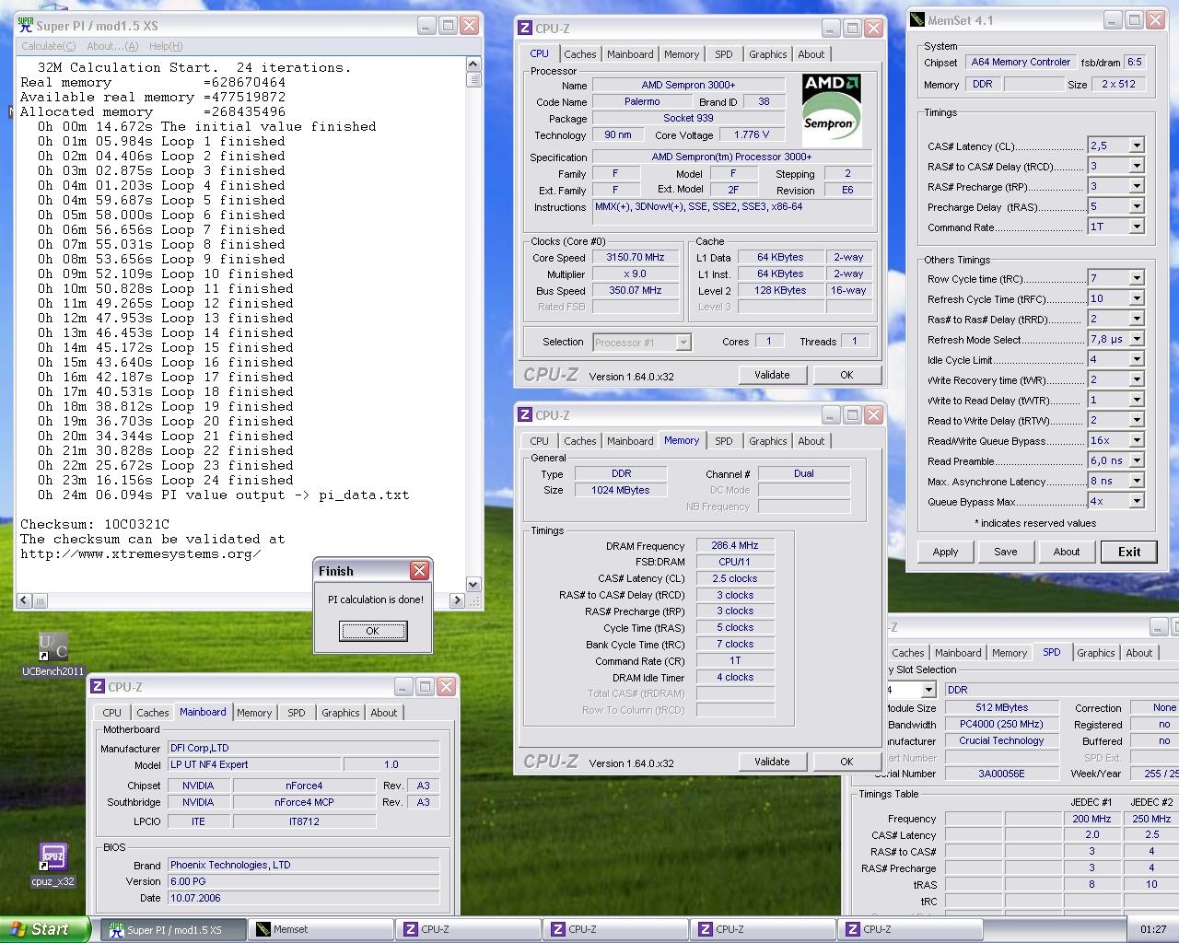Image resolution: width=1179 pixels, height=943 pixels.
Task: Expand the memory slot selection dropdown in SPD
Action: 928,690
